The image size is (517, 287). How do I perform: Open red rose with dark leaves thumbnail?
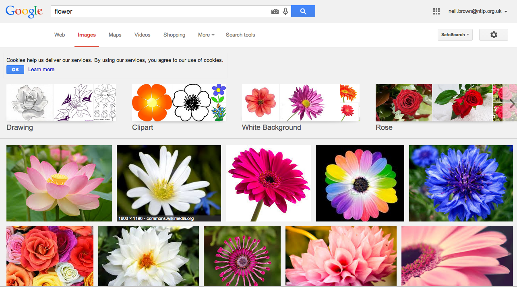pyautogui.click(x=404, y=102)
